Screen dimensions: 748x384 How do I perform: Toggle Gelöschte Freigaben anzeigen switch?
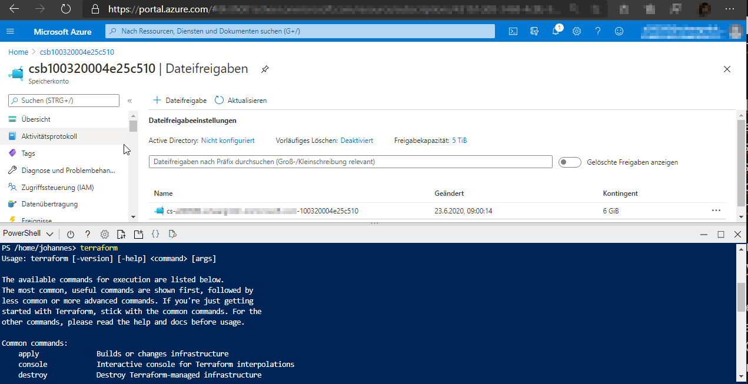pos(570,162)
